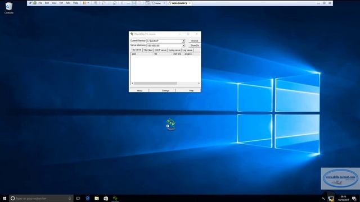
Task: Click the Tftpd32 title bar app icon
Action: (132, 34)
